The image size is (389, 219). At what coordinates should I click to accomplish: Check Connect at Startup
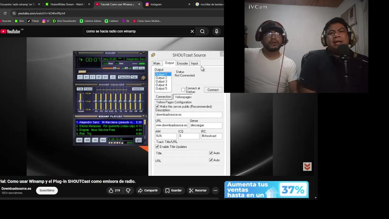point(183,90)
